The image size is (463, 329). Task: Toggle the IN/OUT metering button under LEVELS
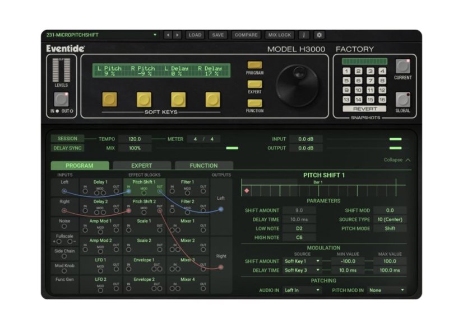61,100
